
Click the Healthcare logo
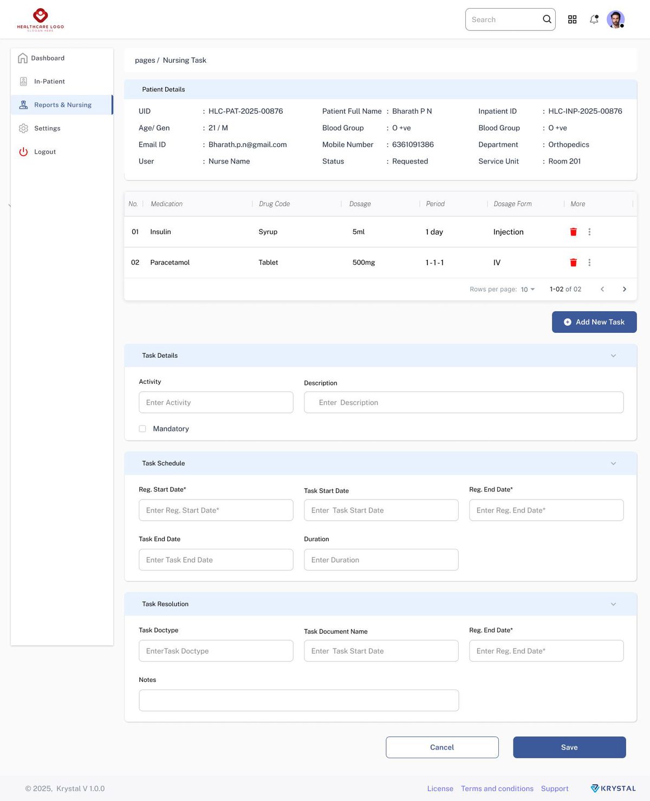tap(41, 19)
